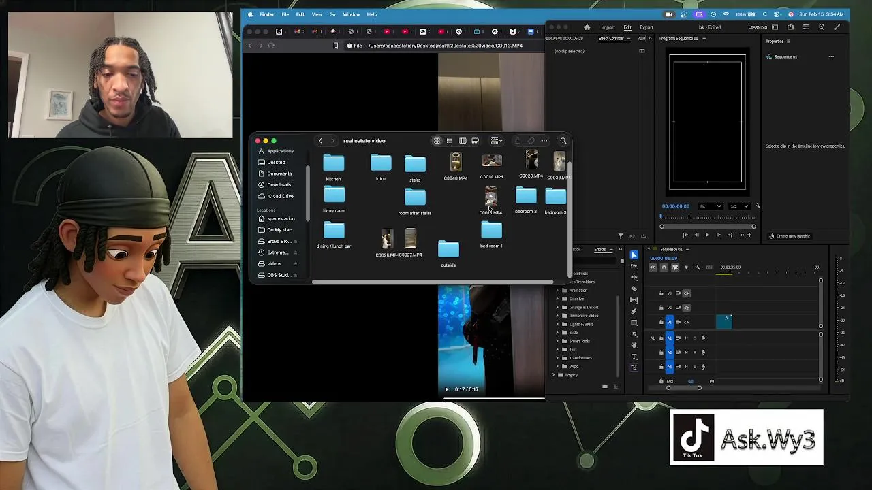Expand Animation effects folder

pos(557,291)
